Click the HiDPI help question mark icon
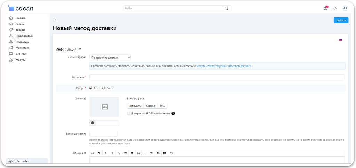Image resolution: width=356 pixels, height=168 pixels. click(x=173, y=113)
